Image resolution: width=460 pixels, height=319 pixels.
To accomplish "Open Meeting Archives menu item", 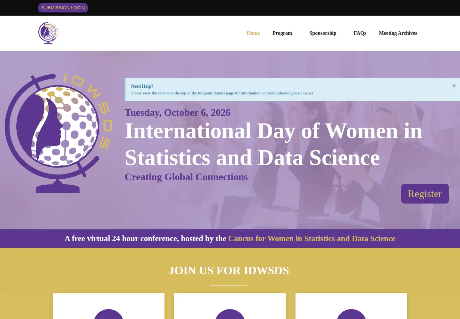I will click(398, 33).
